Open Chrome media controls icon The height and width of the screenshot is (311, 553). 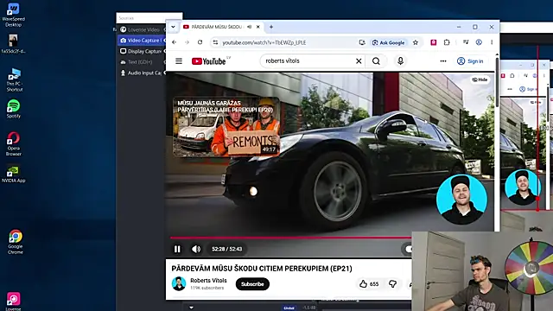pos(466,42)
